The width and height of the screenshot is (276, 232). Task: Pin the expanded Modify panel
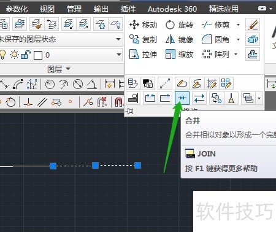(130, 111)
